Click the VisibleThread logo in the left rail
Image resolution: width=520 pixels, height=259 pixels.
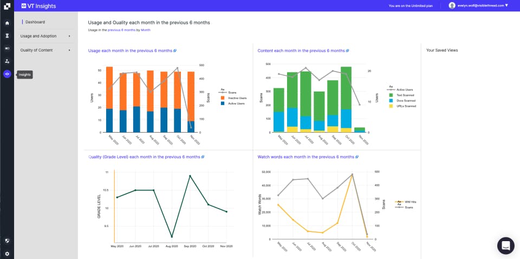7,7
